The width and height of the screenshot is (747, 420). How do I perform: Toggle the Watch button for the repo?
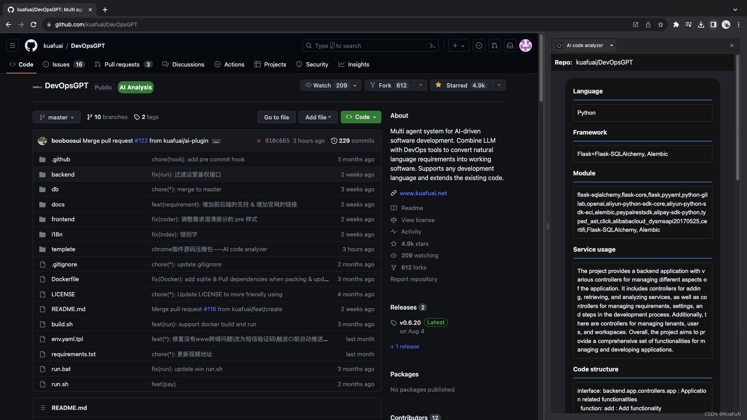point(326,85)
